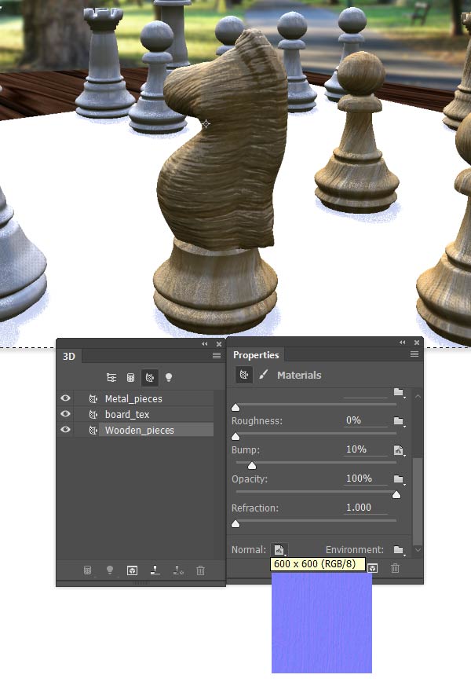Image resolution: width=471 pixels, height=682 pixels.
Task: Click the Refraction 1.000 value field
Action: [x=365, y=508]
